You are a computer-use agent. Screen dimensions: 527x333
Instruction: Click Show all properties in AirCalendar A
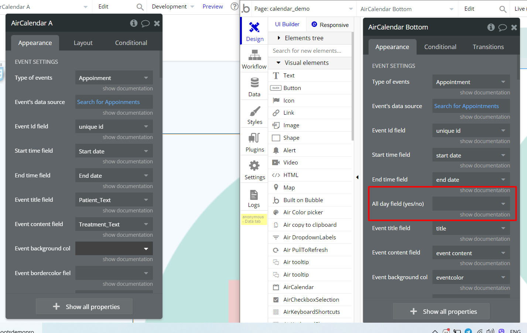click(84, 306)
